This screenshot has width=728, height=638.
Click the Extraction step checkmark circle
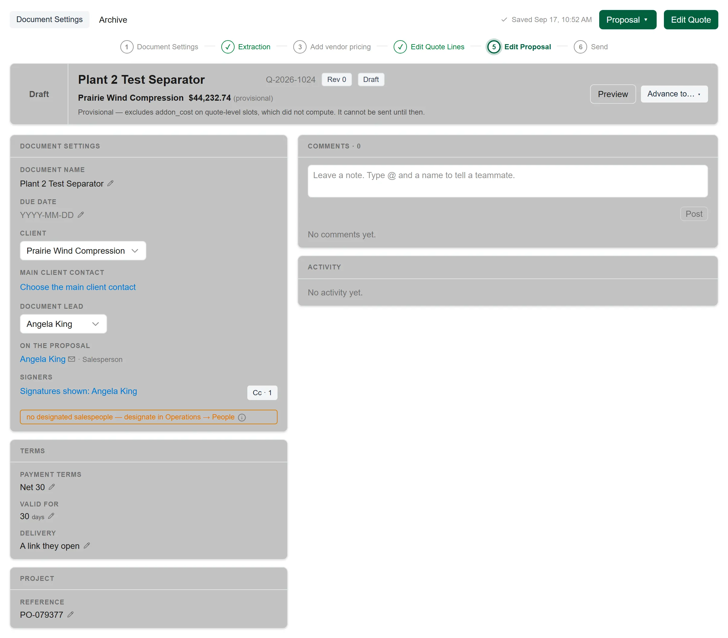[x=228, y=47]
